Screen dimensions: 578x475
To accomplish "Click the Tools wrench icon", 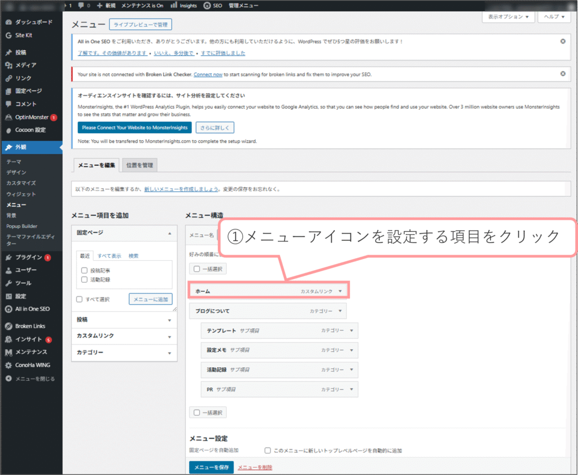I will [x=8, y=283].
